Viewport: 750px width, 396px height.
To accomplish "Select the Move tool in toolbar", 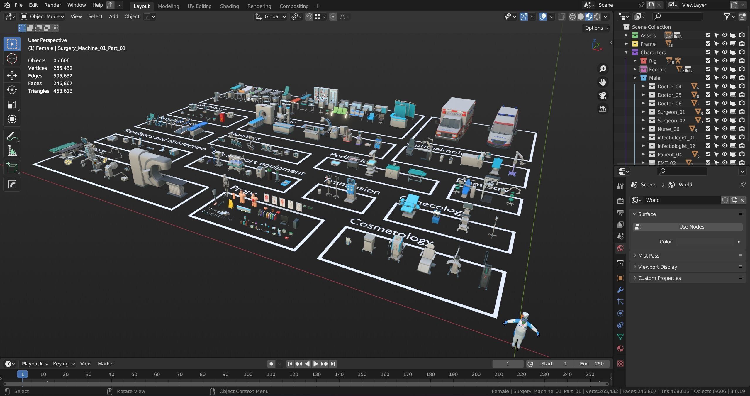I will pos(12,75).
